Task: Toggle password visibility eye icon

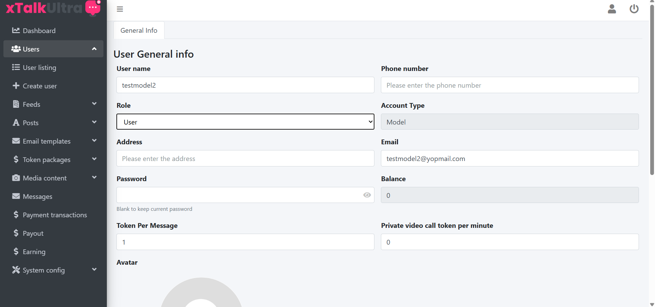Action: pos(367,195)
